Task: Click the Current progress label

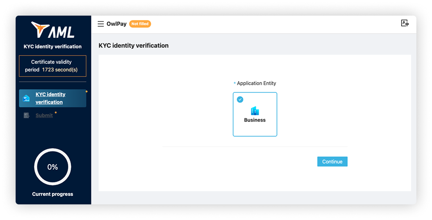Action: [52, 194]
